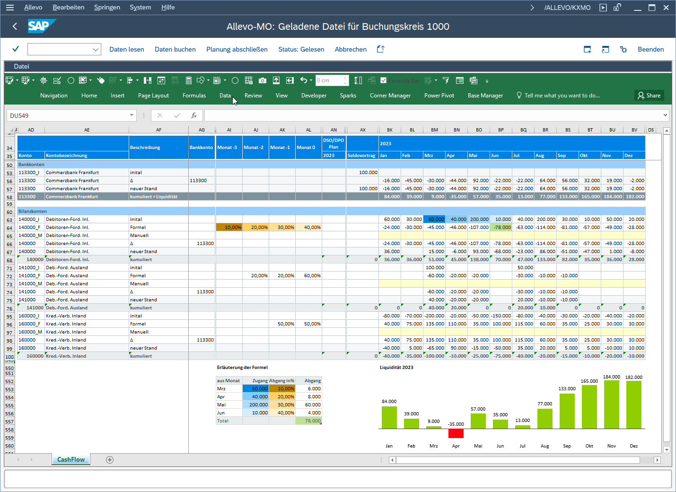Open dropdown arrow beside shapes icon

pos(208,80)
